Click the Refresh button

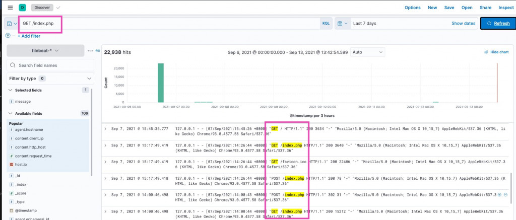pos(498,23)
